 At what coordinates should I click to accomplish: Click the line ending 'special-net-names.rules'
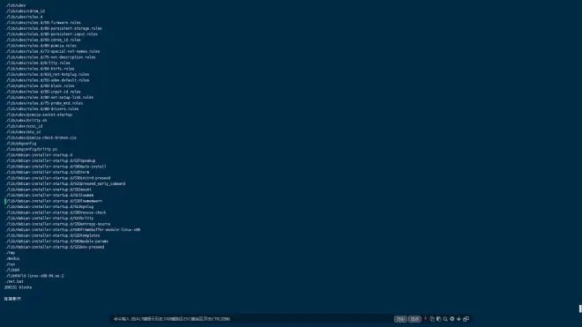pyautogui.click(x=52, y=51)
